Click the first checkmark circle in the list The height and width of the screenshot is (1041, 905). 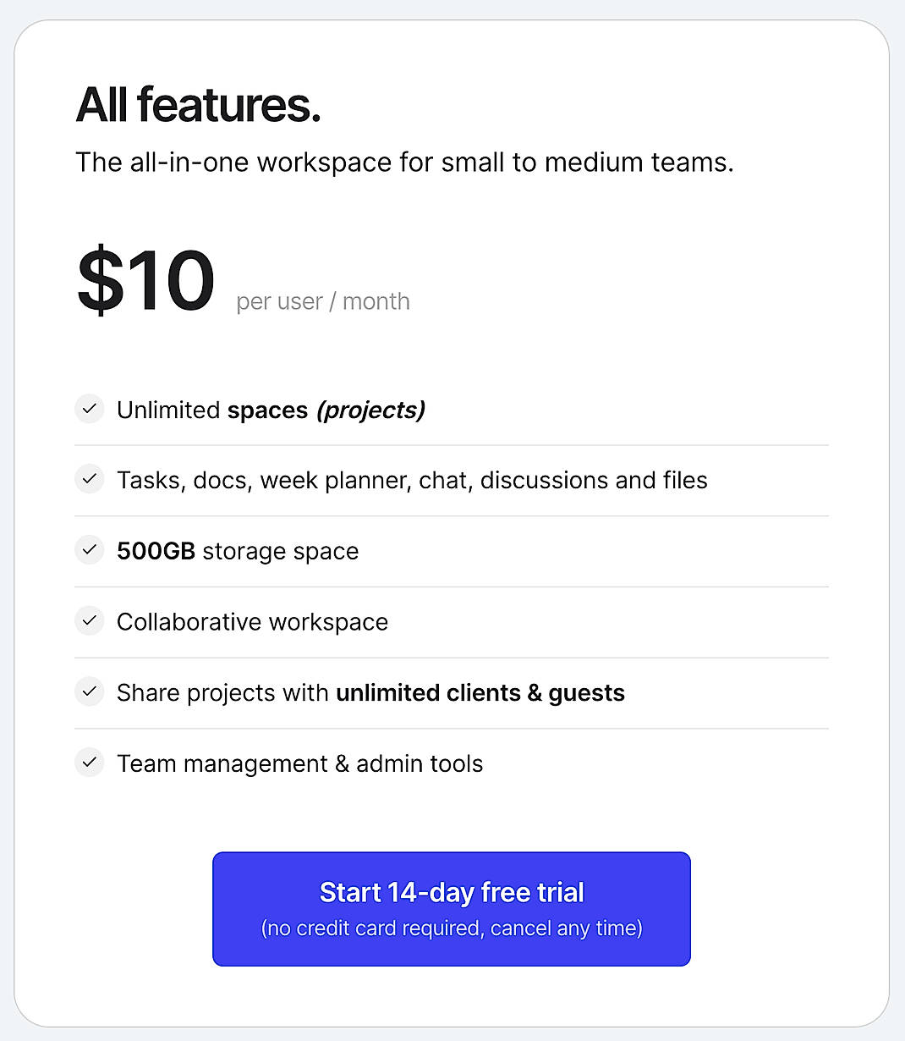[89, 409]
